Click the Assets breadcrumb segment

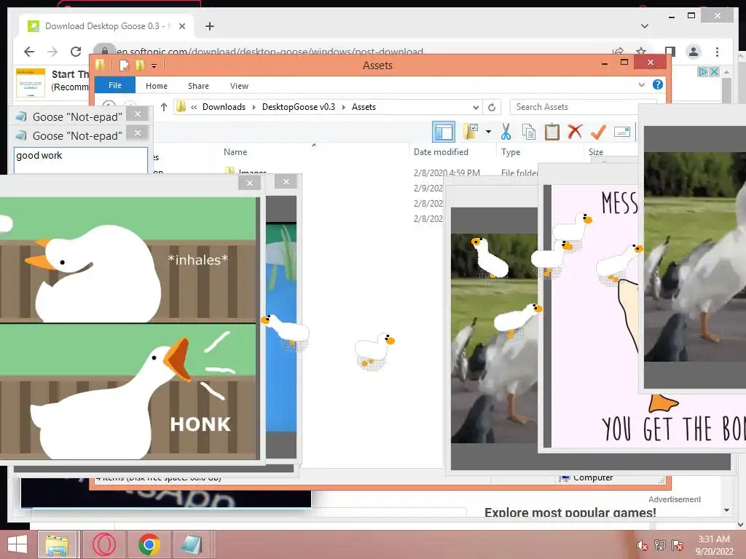(364, 107)
